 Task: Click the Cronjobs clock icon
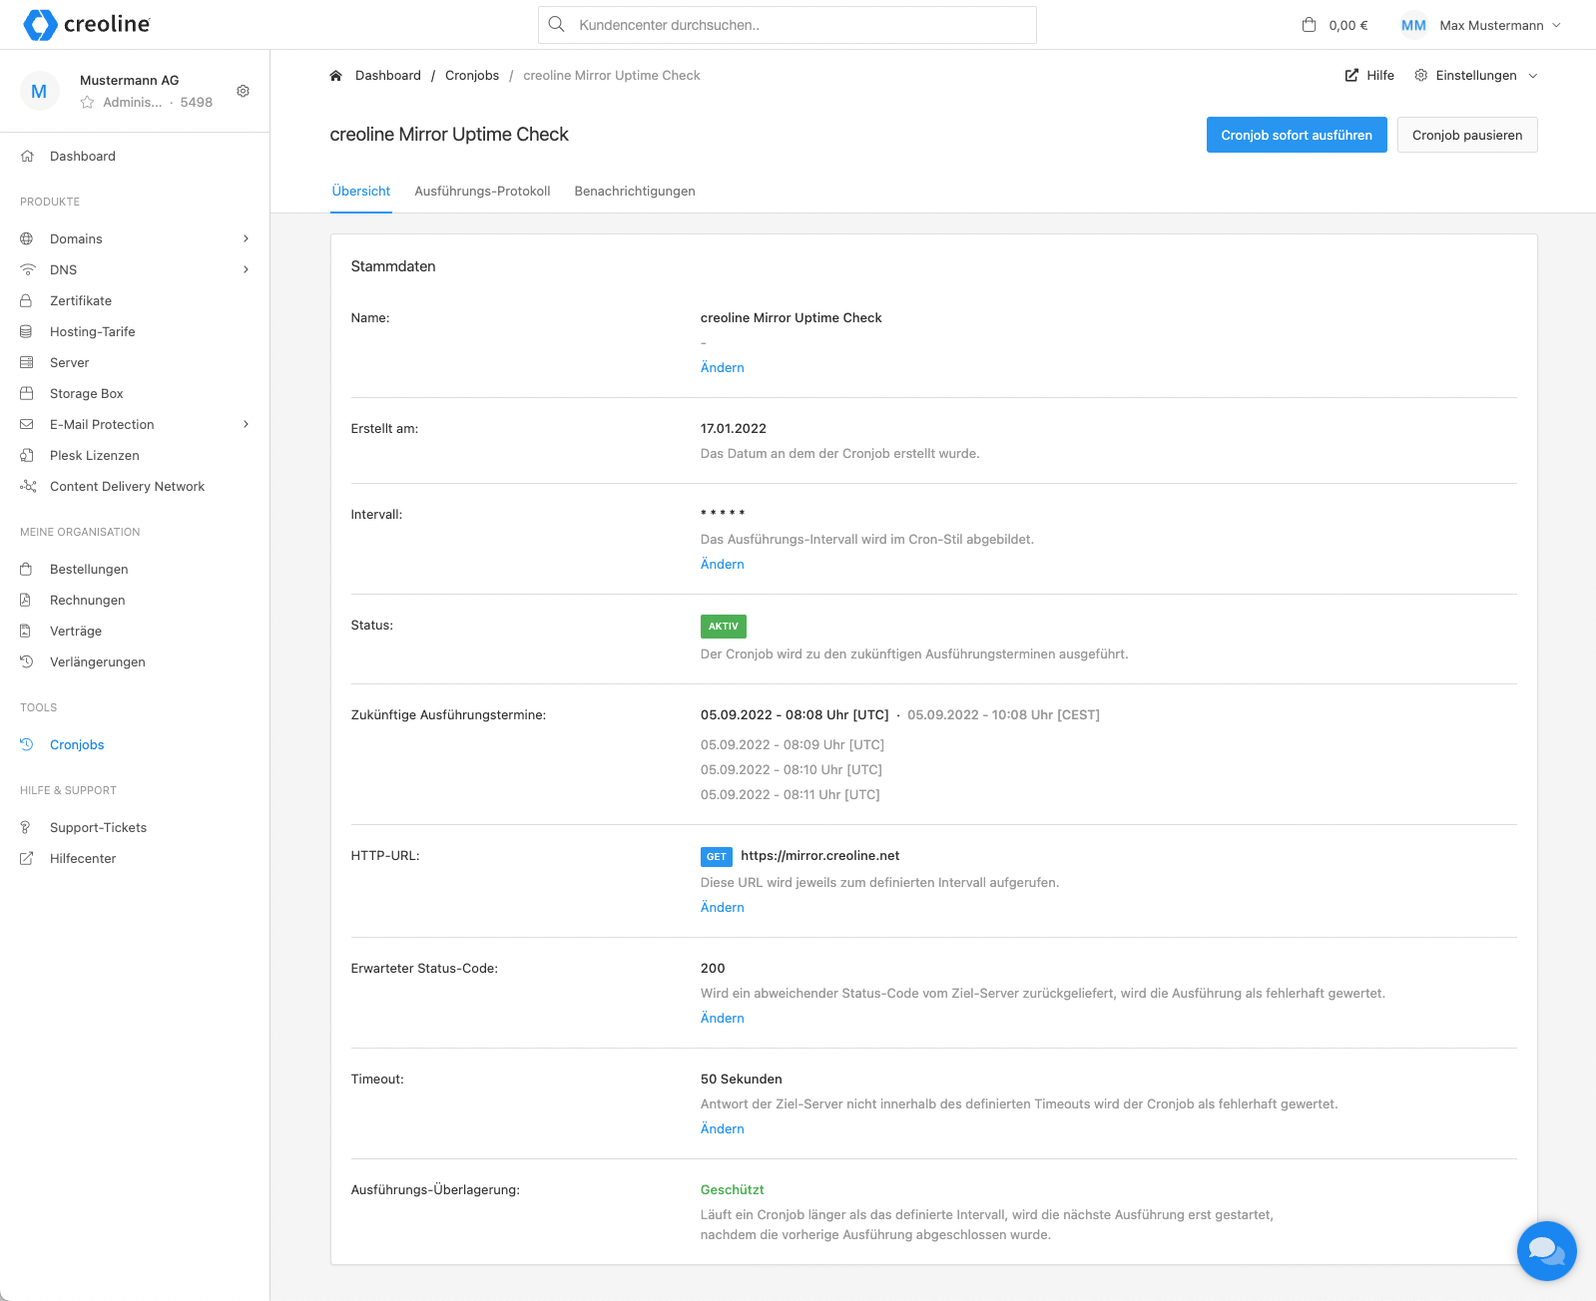(x=27, y=744)
